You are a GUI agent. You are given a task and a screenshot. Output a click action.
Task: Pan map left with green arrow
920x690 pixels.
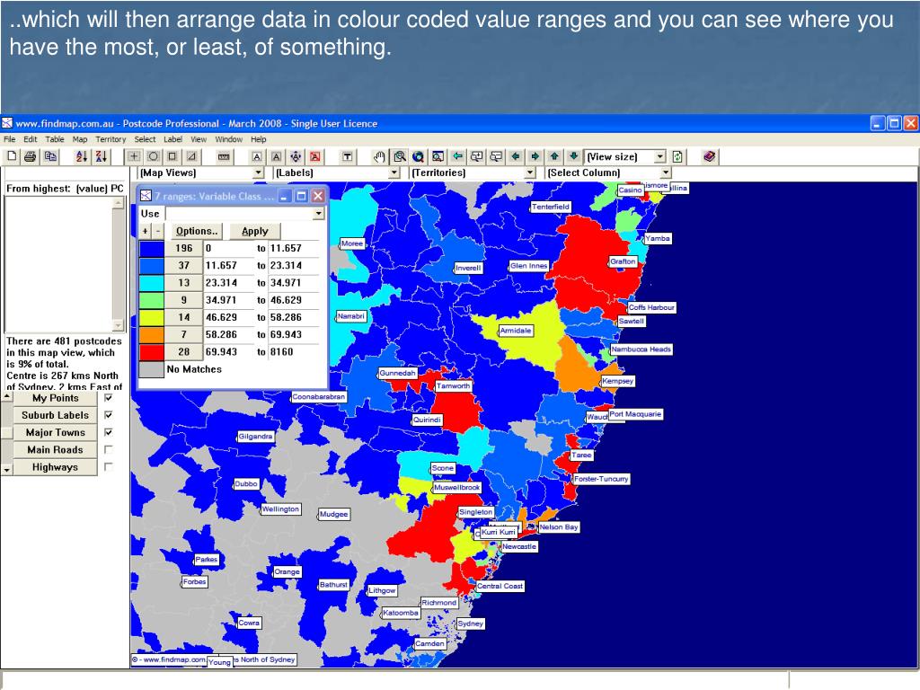[516, 156]
